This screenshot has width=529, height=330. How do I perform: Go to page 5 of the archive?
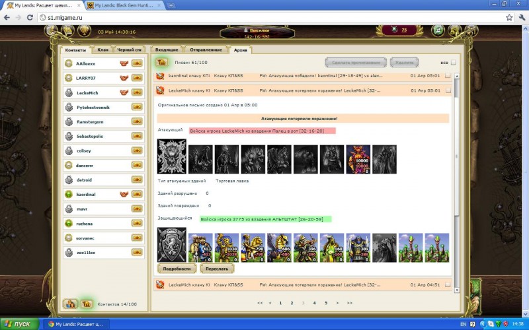pos(326,303)
